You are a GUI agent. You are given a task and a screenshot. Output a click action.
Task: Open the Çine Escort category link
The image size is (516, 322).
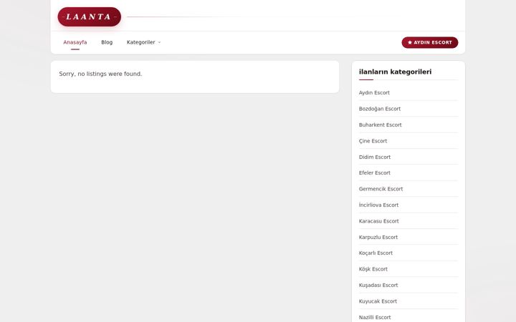click(373, 141)
